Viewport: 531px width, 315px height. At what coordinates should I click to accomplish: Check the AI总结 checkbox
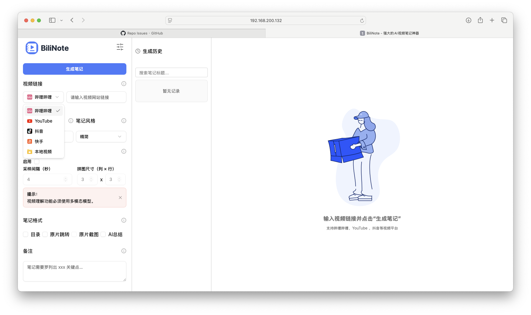coord(103,234)
